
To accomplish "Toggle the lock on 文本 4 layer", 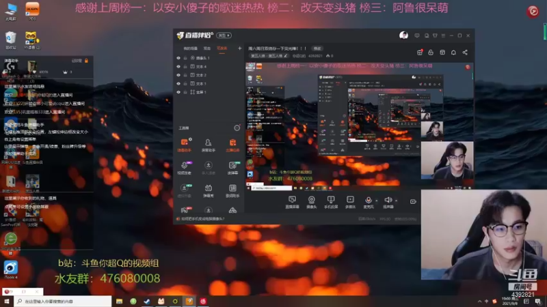I will (x=185, y=66).
